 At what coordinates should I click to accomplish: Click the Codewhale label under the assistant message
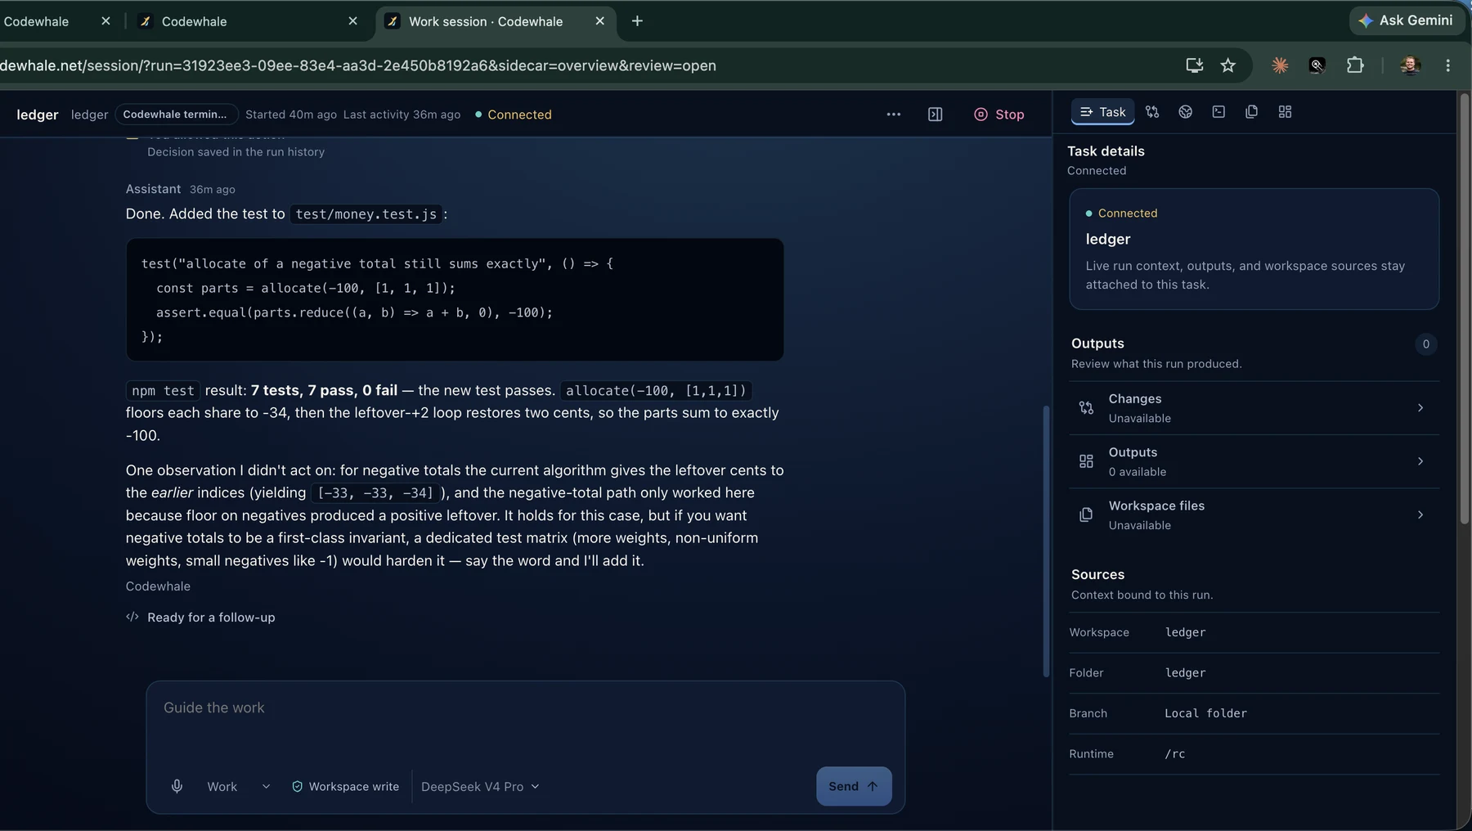click(x=158, y=586)
